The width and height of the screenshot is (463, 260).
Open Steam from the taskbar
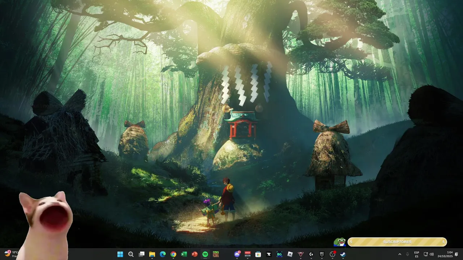pyautogui.click(x=343, y=254)
